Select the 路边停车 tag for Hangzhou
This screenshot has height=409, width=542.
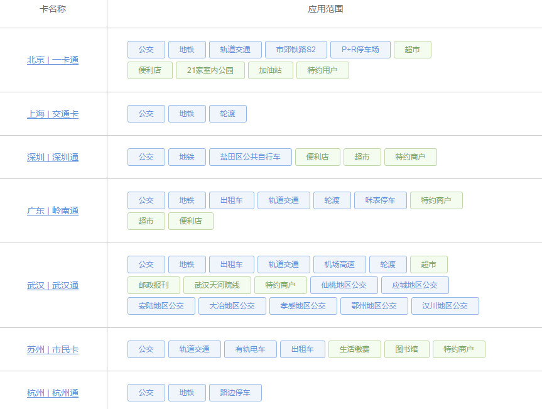click(235, 393)
